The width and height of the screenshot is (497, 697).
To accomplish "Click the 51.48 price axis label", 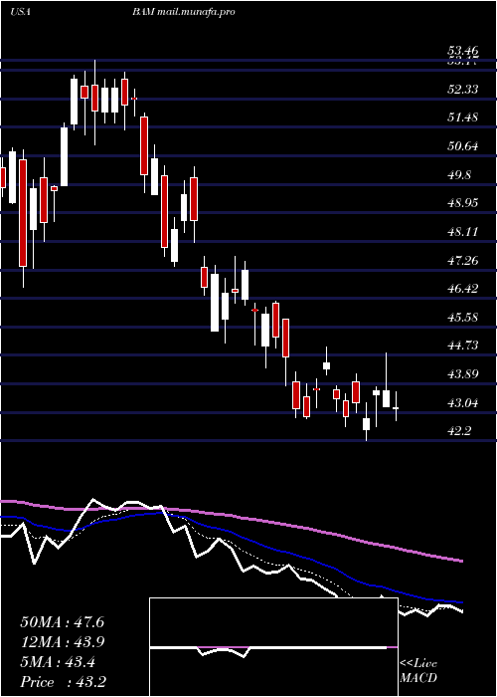I will click(463, 117).
